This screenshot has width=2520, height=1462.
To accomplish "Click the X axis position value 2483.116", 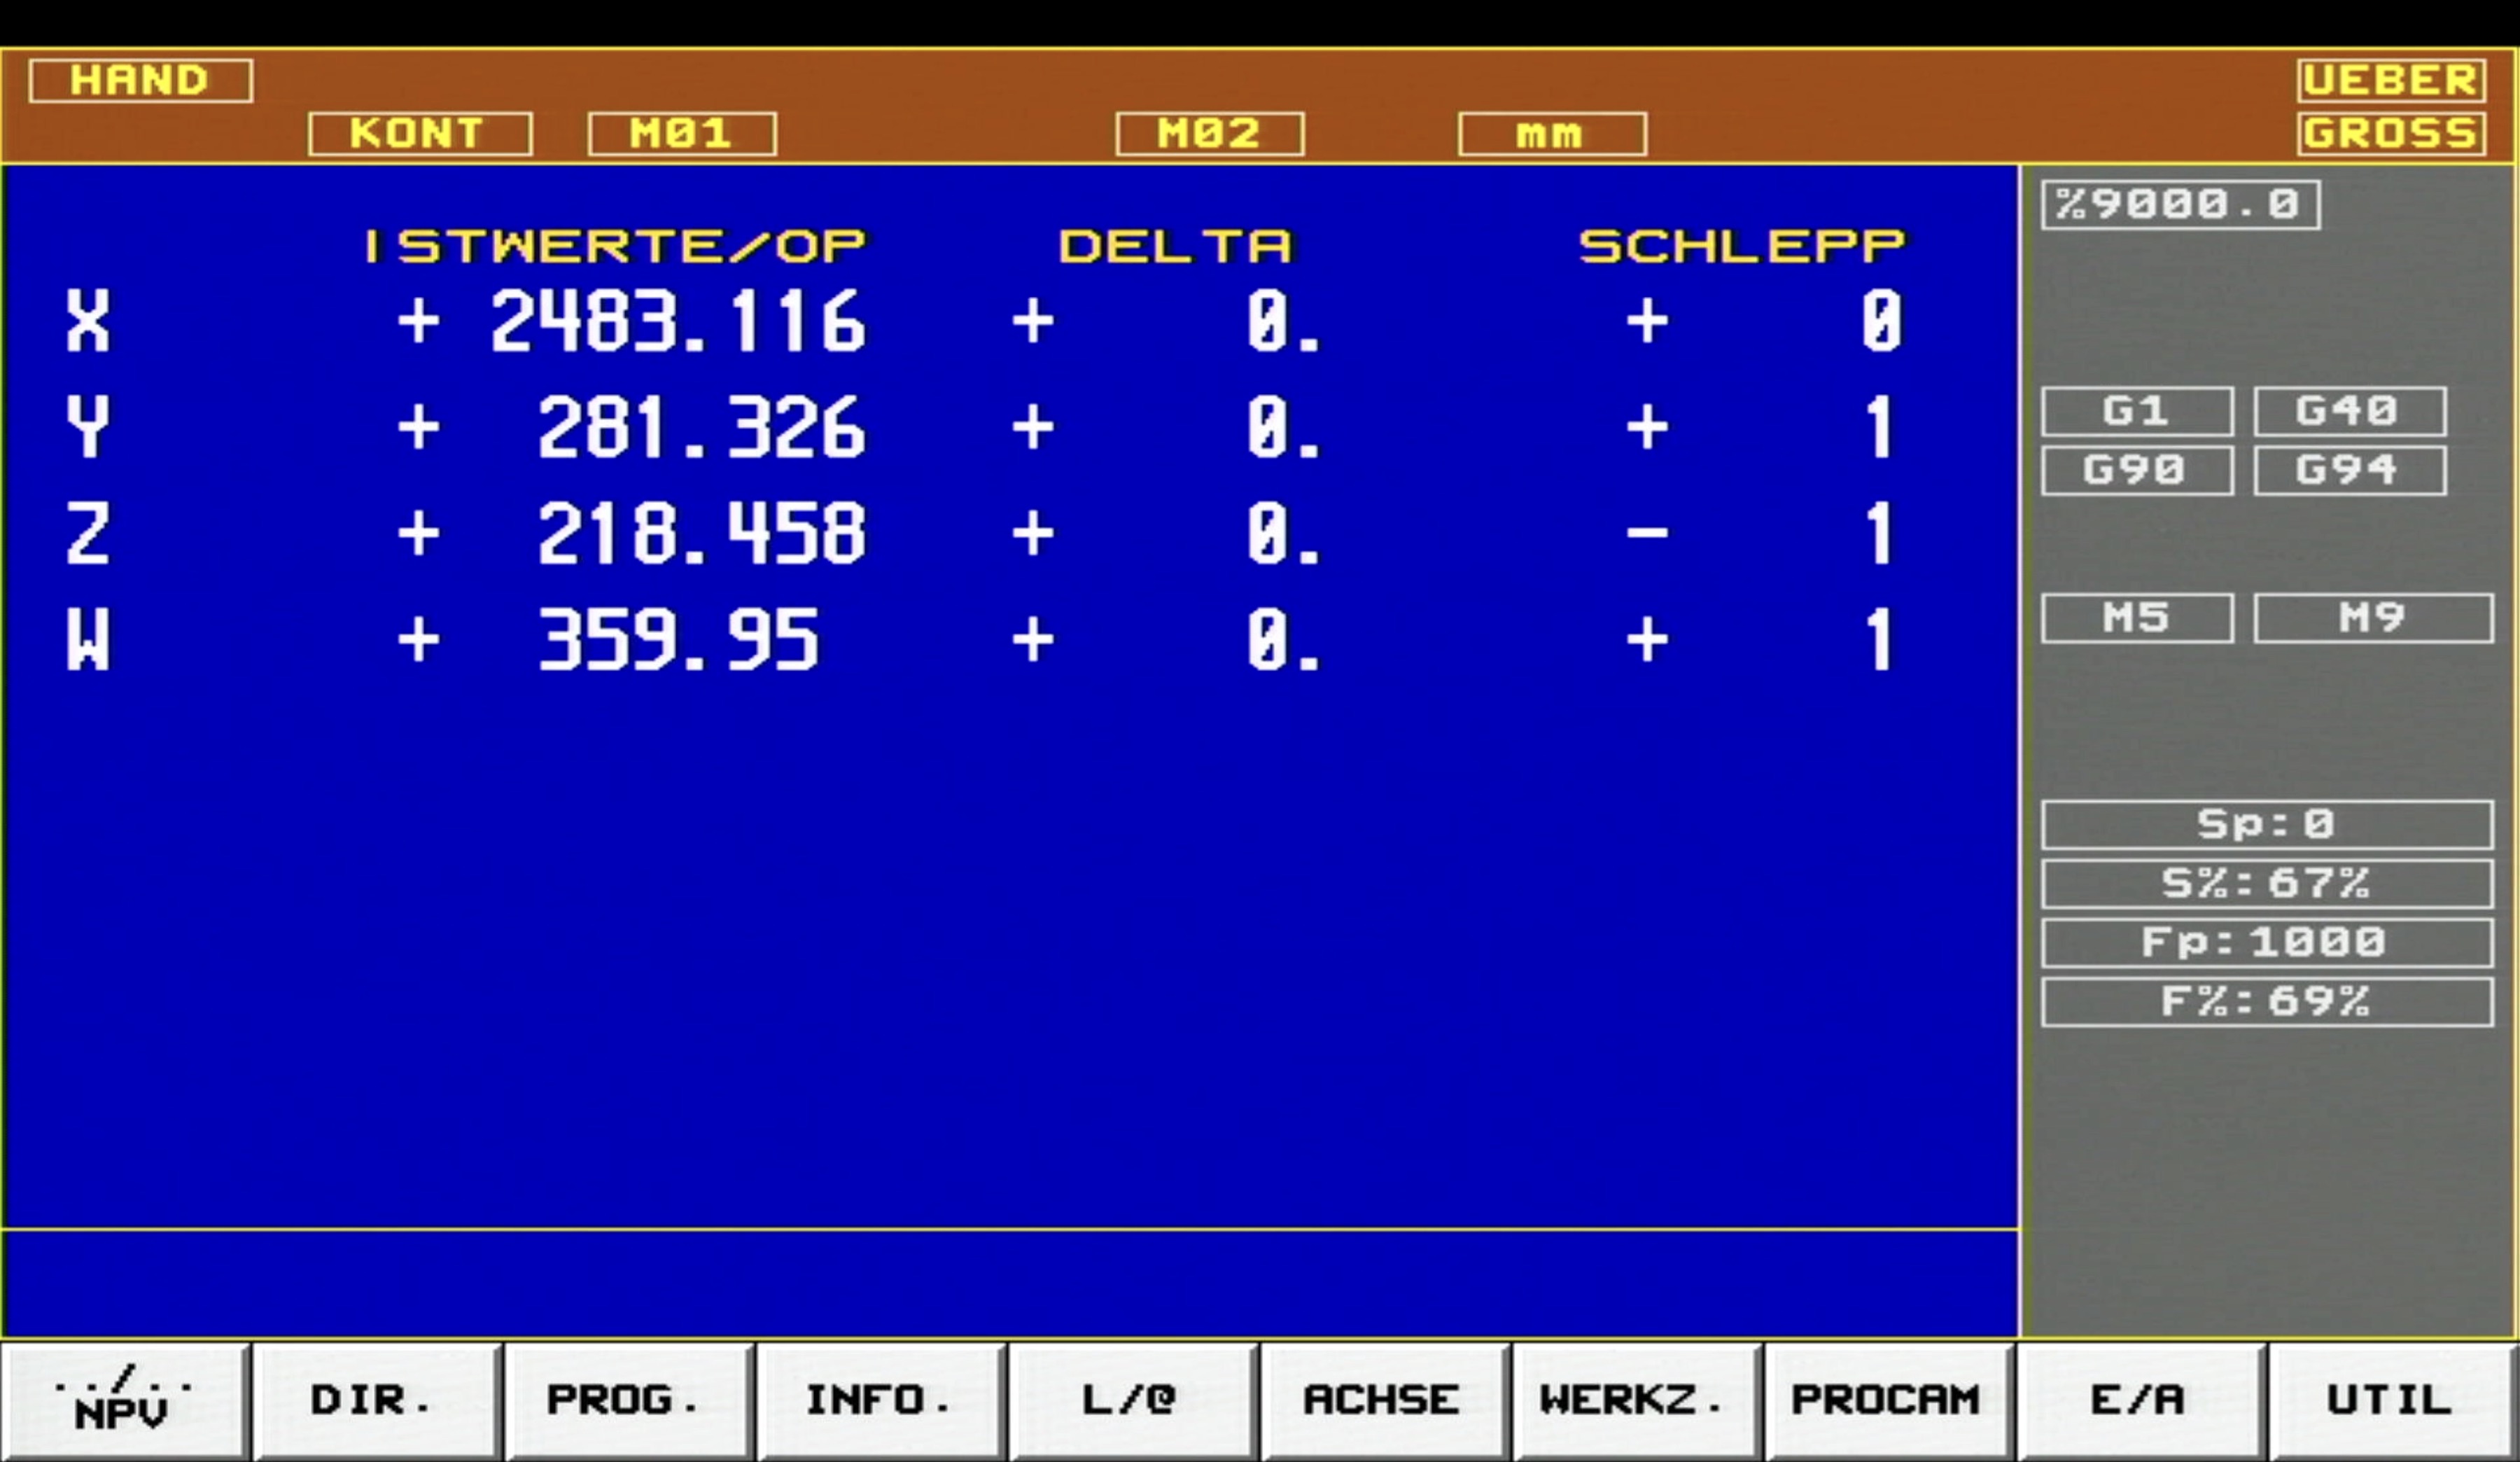I will pyautogui.click(x=678, y=322).
